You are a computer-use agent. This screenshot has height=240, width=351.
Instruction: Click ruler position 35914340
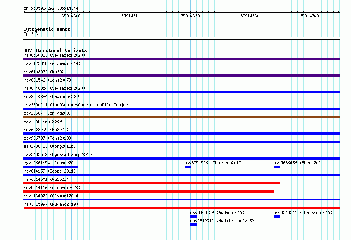tap(309, 16)
